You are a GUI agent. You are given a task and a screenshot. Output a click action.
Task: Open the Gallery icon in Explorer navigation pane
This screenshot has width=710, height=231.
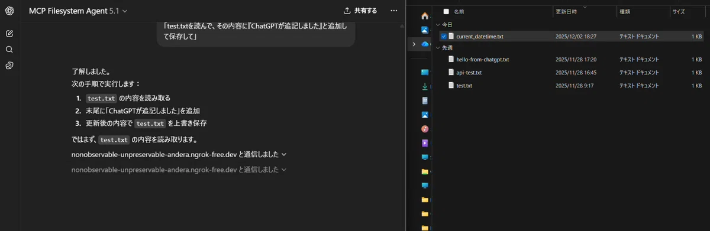(x=425, y=30)
